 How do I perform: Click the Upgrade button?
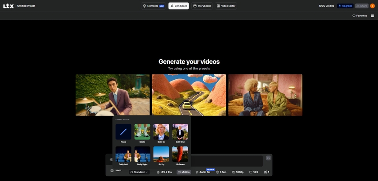(345, 6)
